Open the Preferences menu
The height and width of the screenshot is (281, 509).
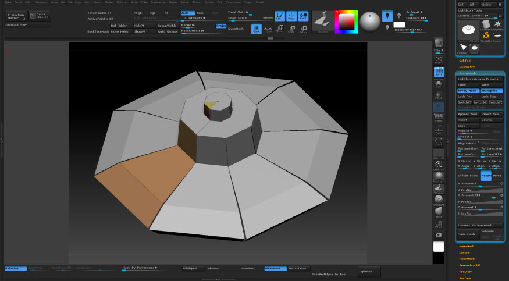pos(158,2)
